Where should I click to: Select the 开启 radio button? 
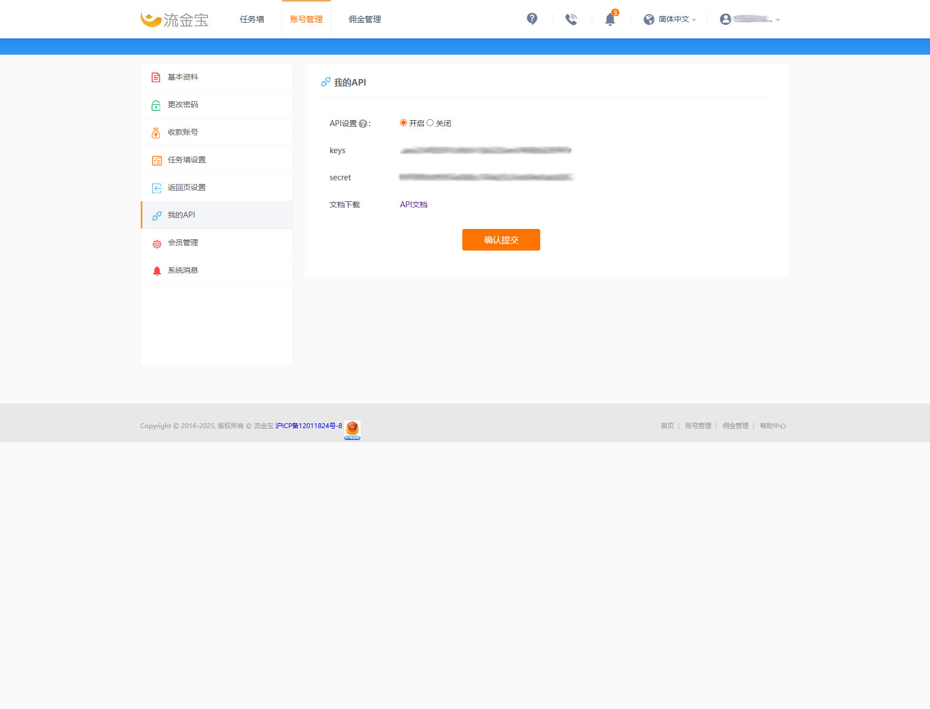(403, 123)
